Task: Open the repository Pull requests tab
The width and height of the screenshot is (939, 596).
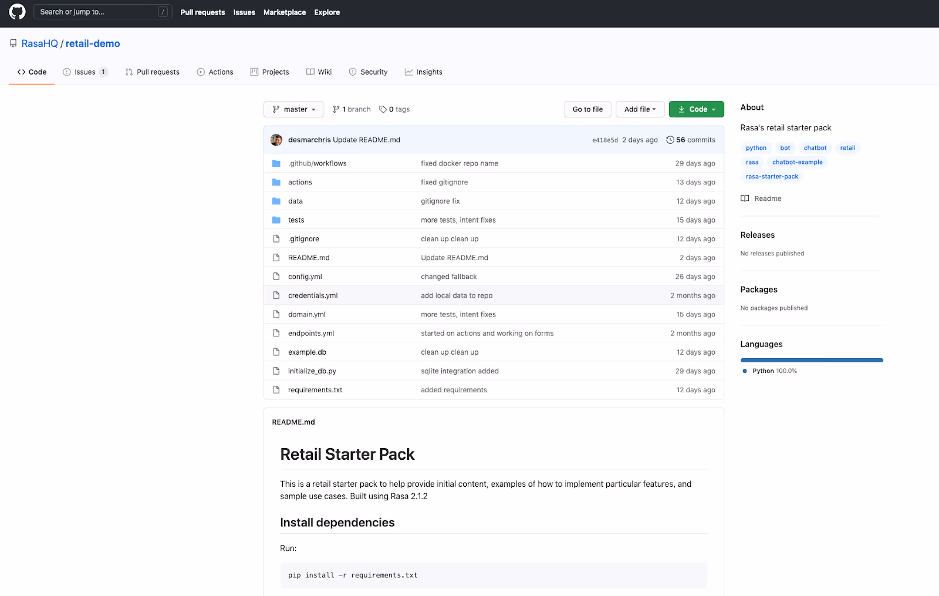Action: point(153,72)
